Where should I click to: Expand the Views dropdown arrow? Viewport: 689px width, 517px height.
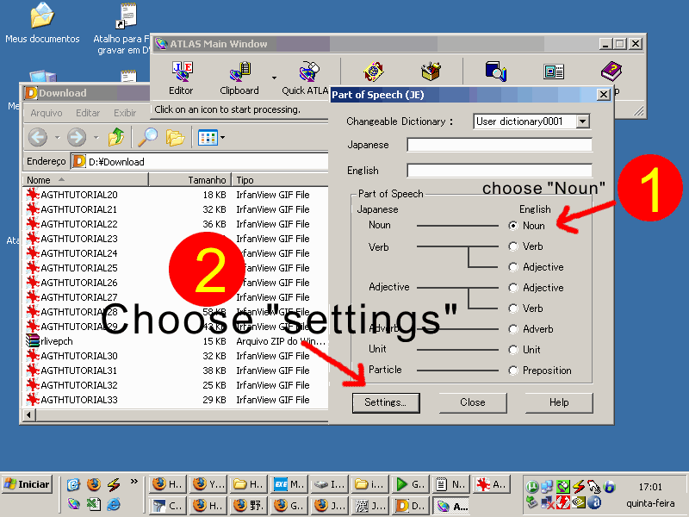point(222,138)
